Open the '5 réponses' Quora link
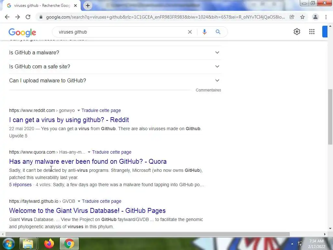The image size is (333, 250). (20, 185)
